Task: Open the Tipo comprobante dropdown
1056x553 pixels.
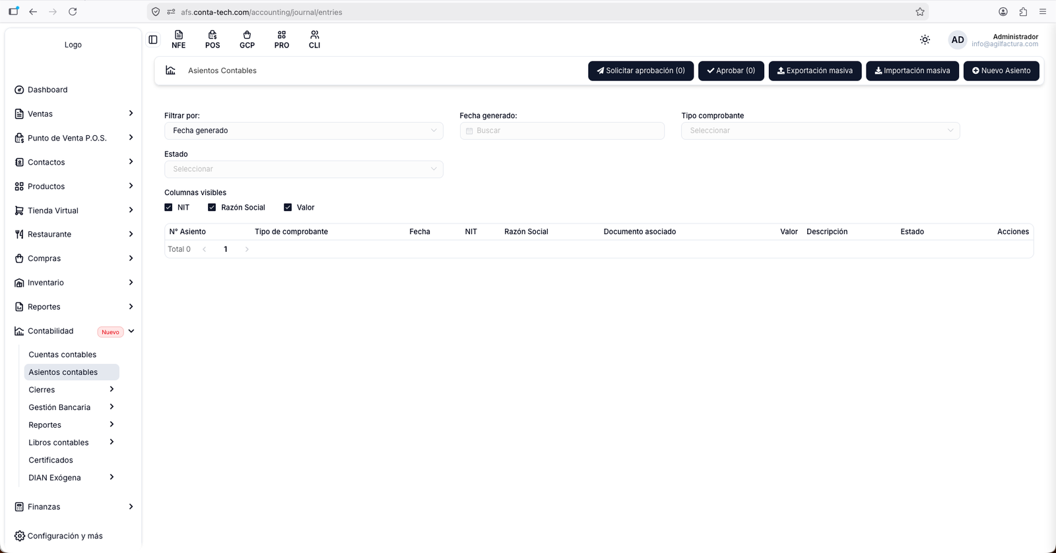Action: pos(820,131)
